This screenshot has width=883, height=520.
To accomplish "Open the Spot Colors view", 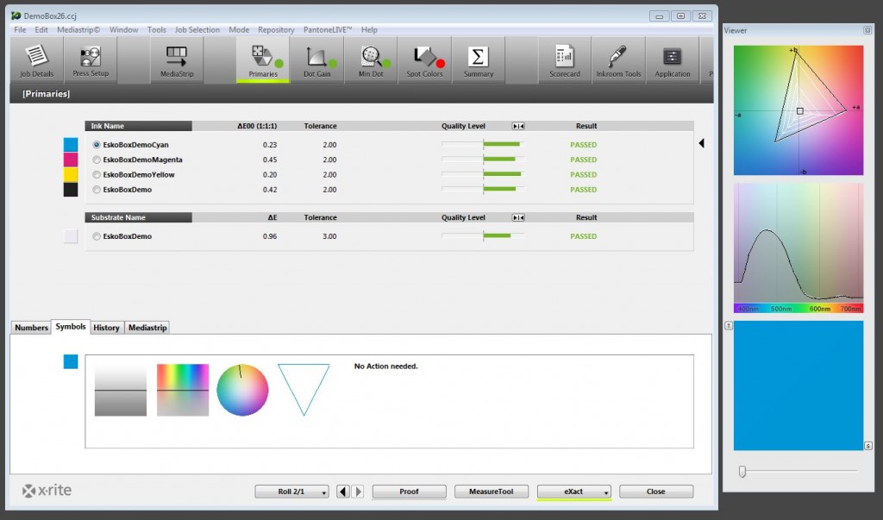I will coord(424,60).
